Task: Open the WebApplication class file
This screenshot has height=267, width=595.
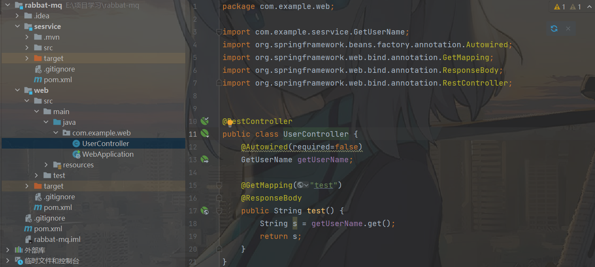Action: (108, 154)
